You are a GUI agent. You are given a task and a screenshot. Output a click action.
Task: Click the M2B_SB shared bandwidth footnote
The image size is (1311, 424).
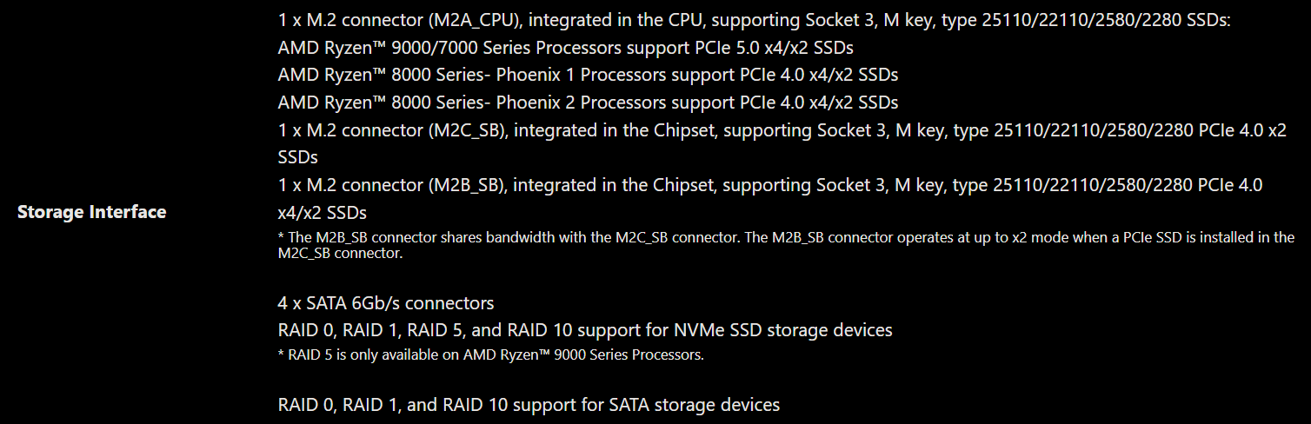coord(787,245)
